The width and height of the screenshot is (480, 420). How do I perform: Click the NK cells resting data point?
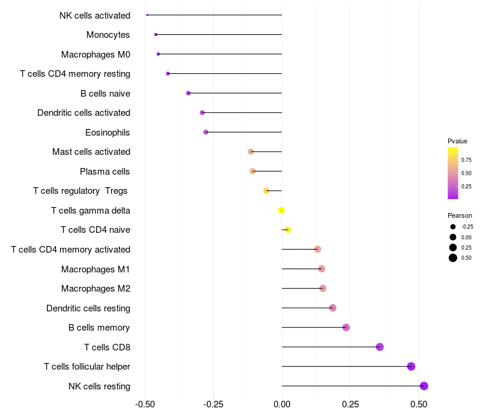tap(424, 386)
